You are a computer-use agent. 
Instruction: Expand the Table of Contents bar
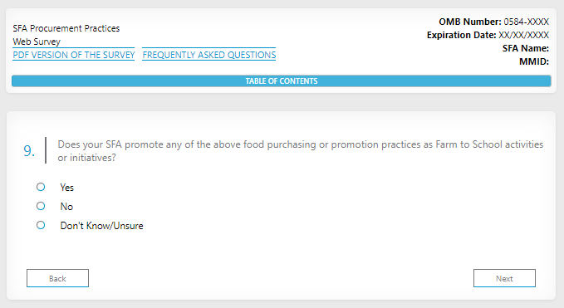pos(282,81)
